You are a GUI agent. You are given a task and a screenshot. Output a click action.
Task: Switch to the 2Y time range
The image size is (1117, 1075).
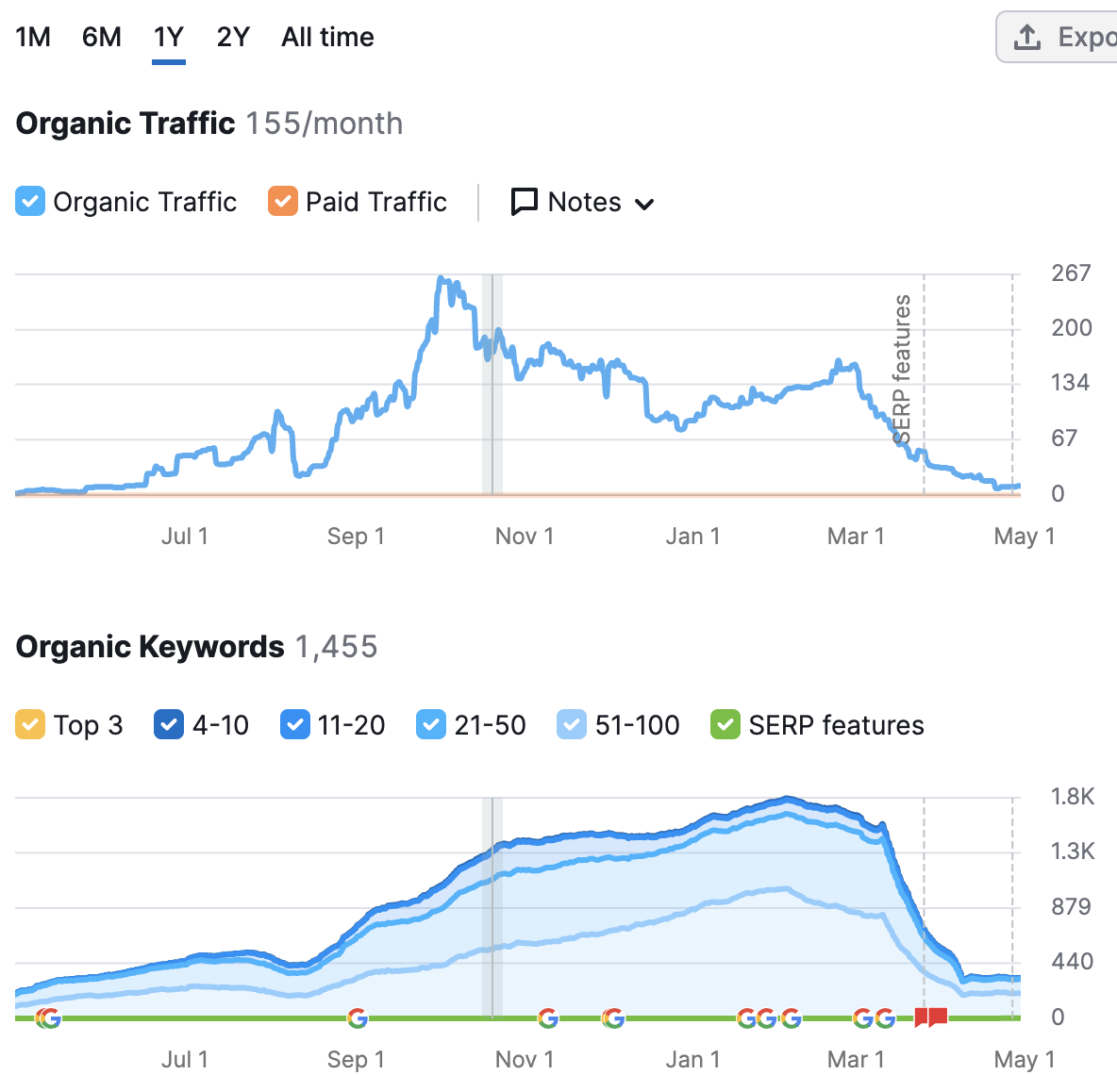233,38
